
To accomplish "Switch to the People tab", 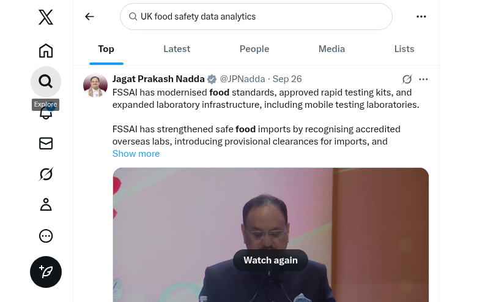I will pyautogui.click(x=254, y=49).
